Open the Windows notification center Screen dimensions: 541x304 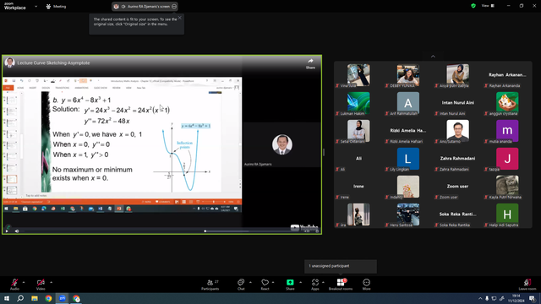pos(533,298)
